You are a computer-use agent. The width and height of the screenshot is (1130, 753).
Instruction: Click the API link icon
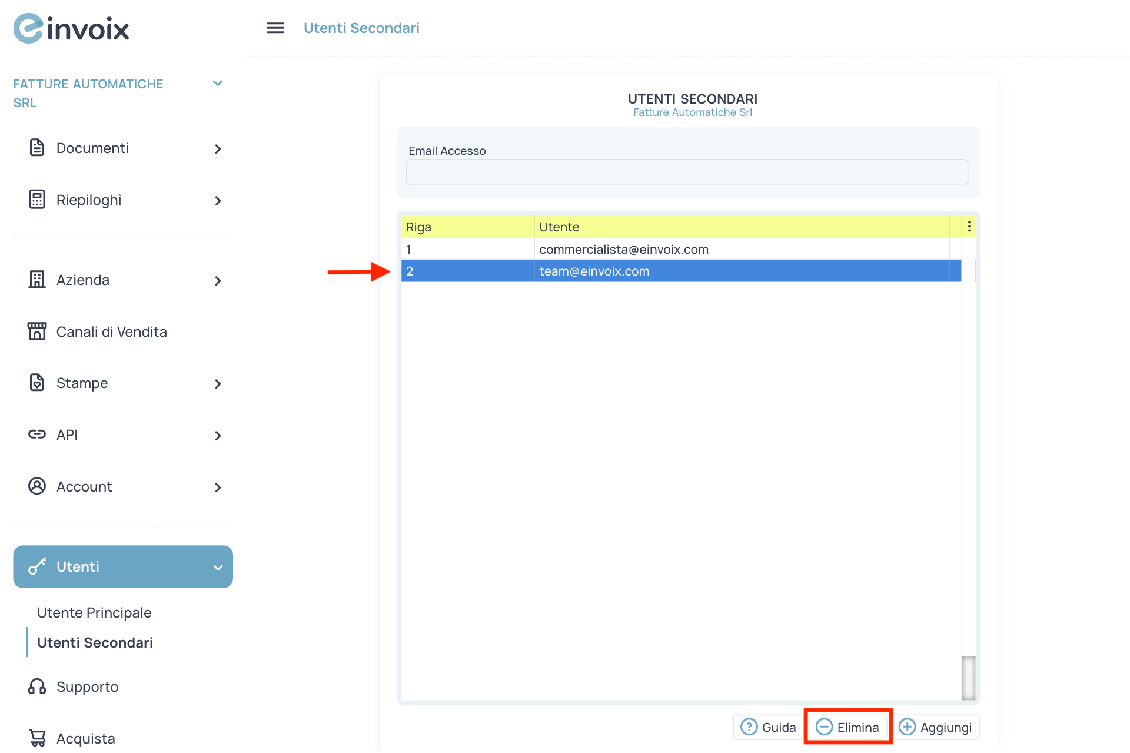tap(37, 434)
